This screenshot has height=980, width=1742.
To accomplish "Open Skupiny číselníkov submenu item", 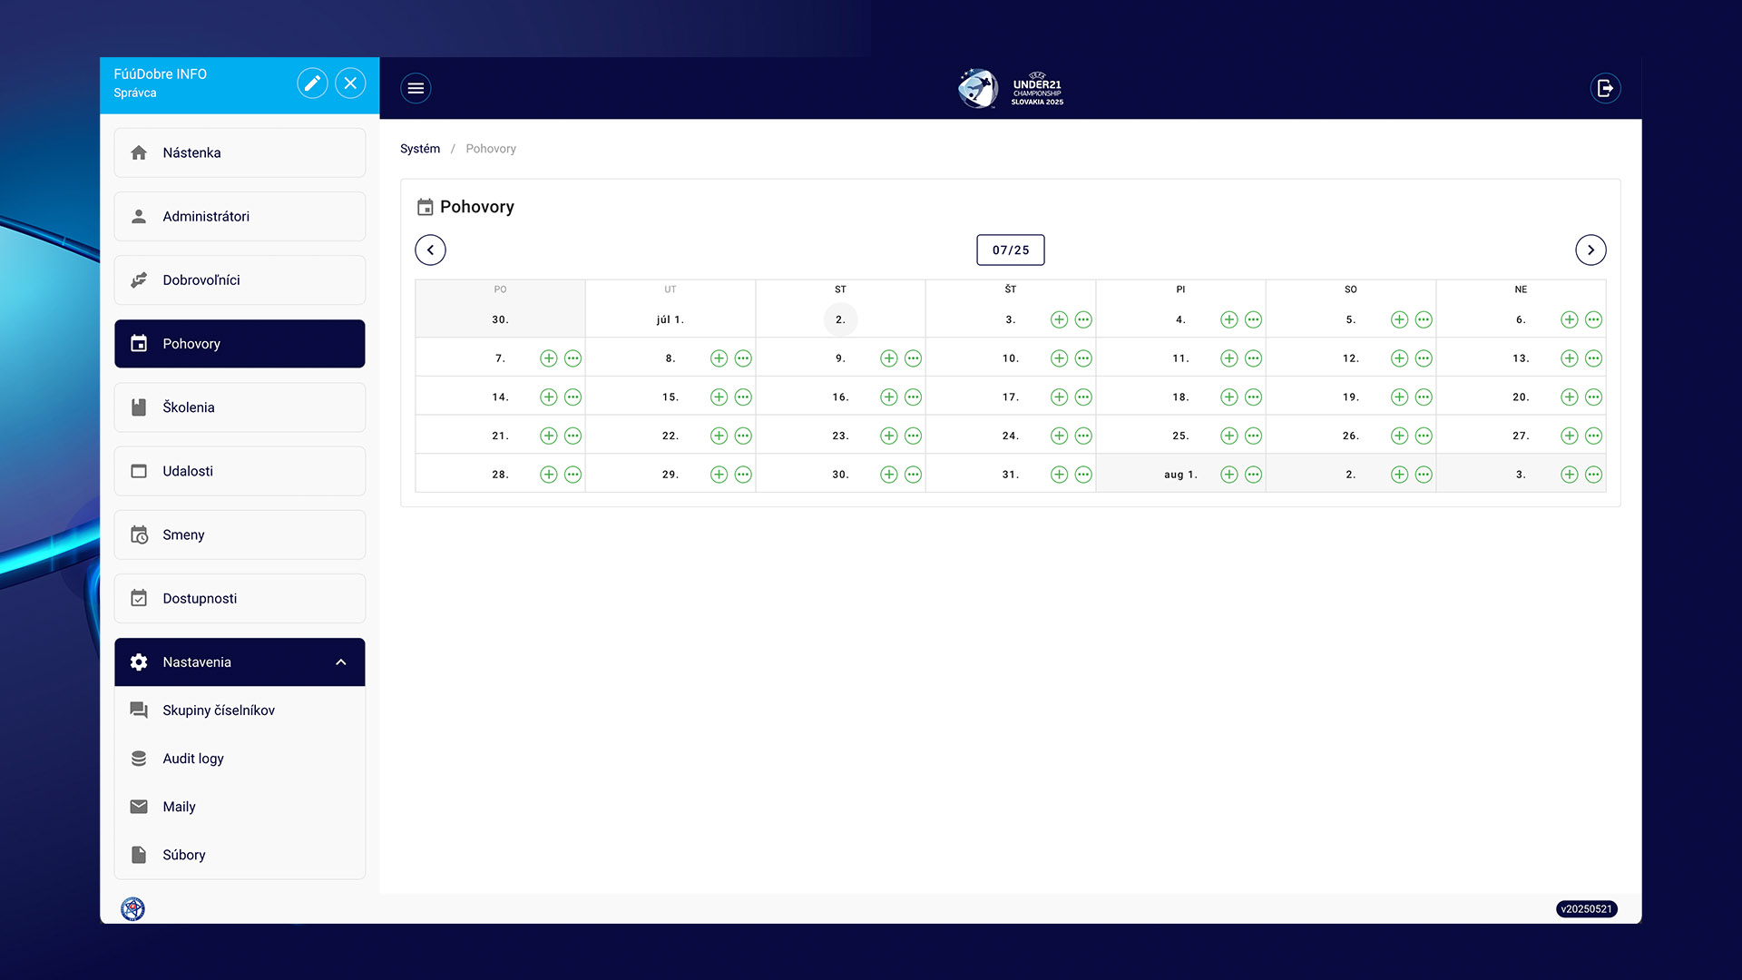I will tap(219, 710).
